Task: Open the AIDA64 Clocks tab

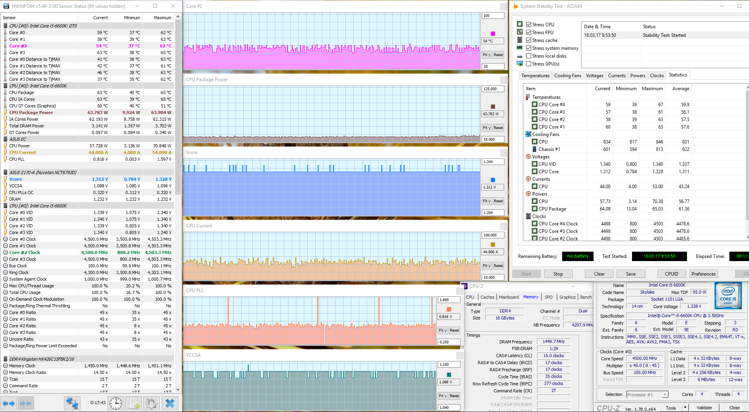Action: point(657,76)
